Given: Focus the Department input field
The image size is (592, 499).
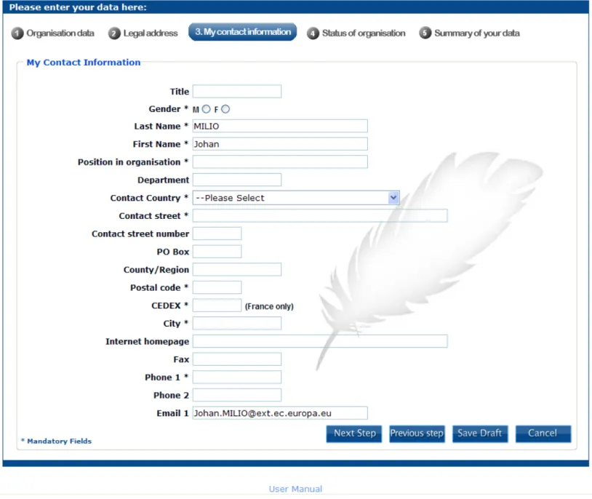Looking at the screenshot, I should point(237,180).
